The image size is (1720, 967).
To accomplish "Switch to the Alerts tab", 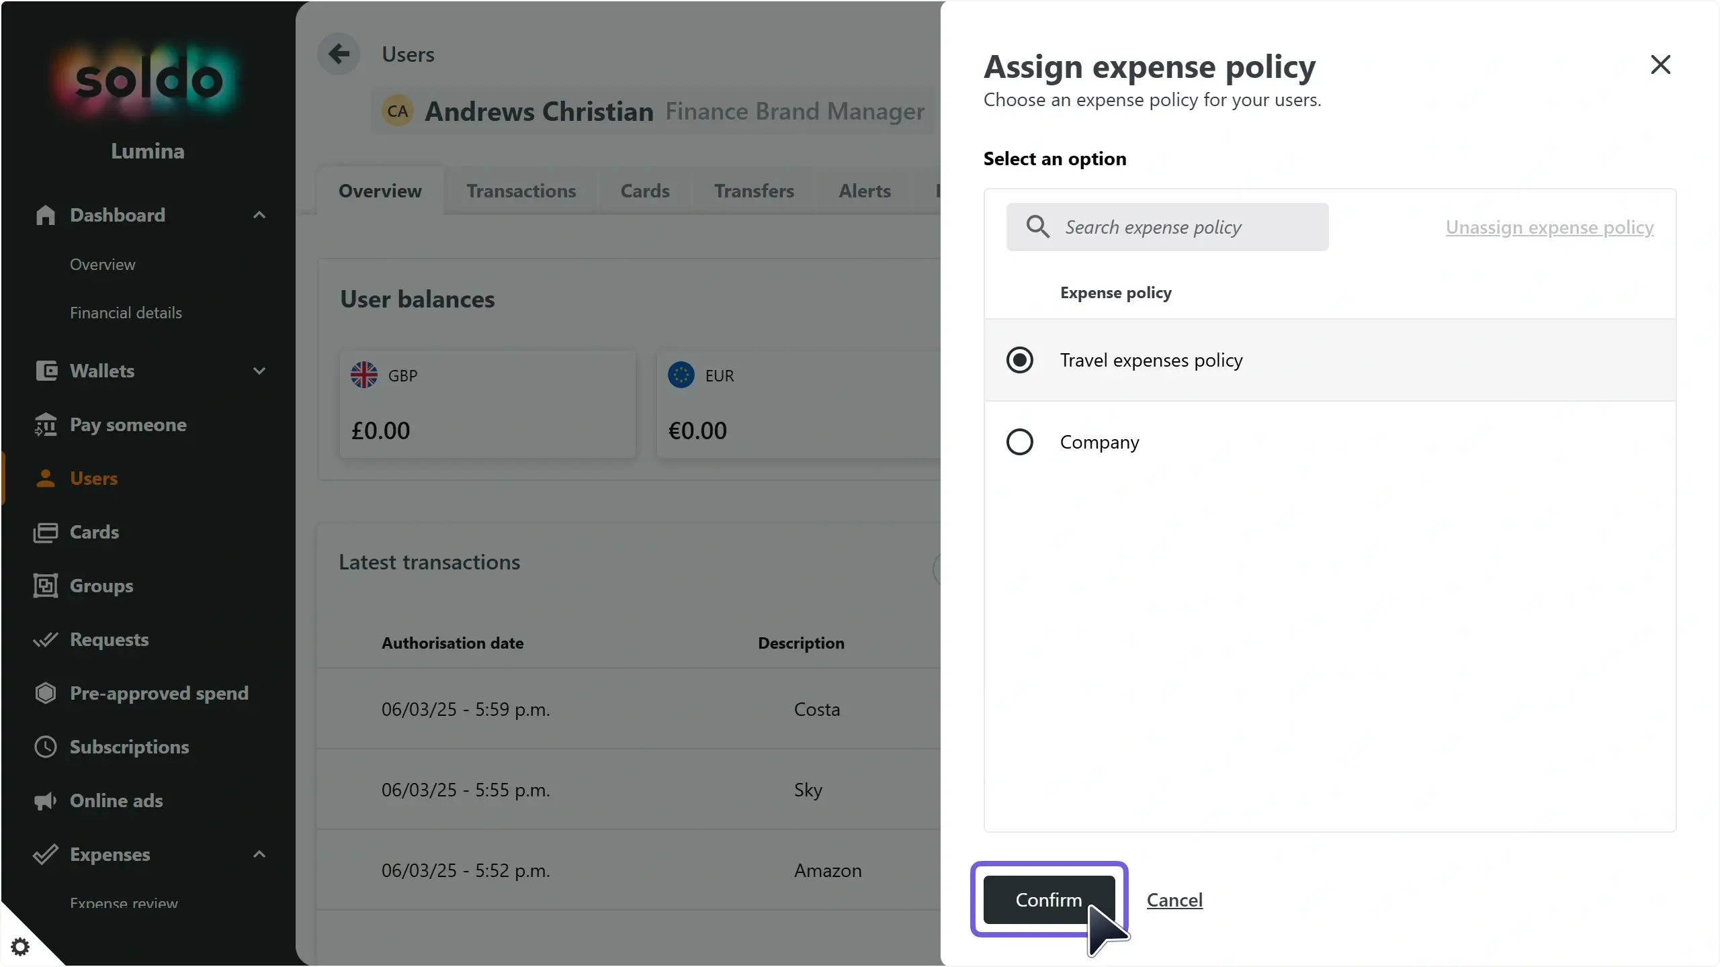I will tap(865, 191).
